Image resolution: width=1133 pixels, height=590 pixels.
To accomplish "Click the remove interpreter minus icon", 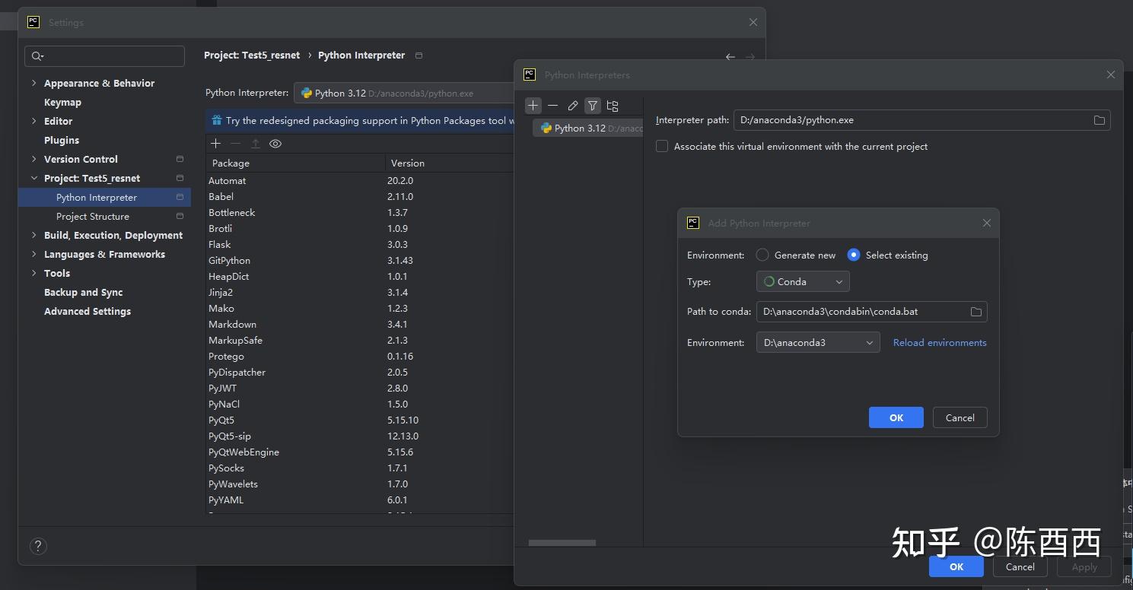I will coord(553,106).
